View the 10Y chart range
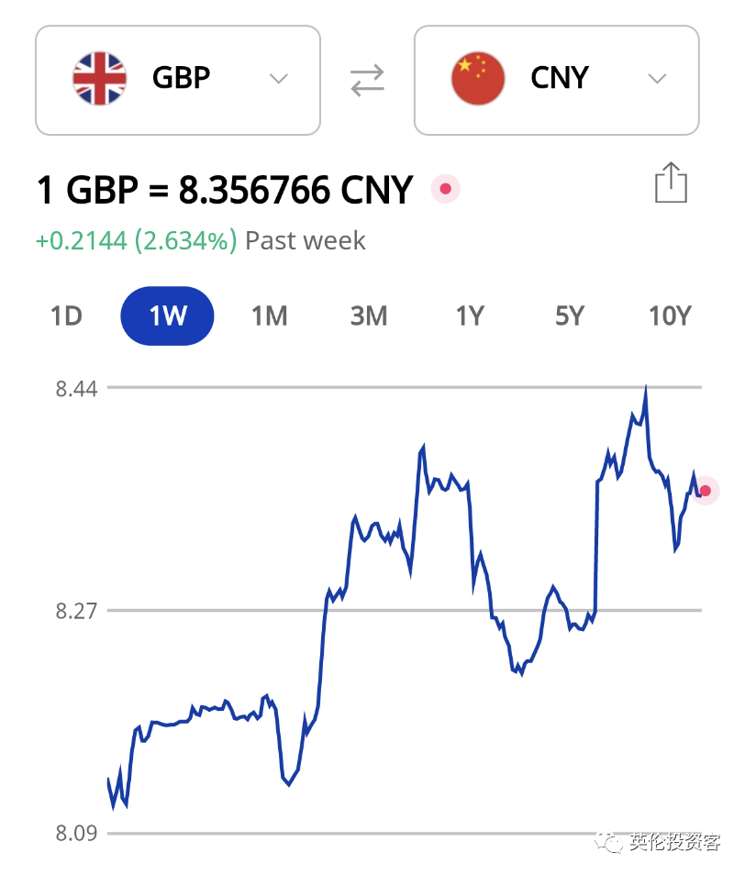 tap(670, 316)
